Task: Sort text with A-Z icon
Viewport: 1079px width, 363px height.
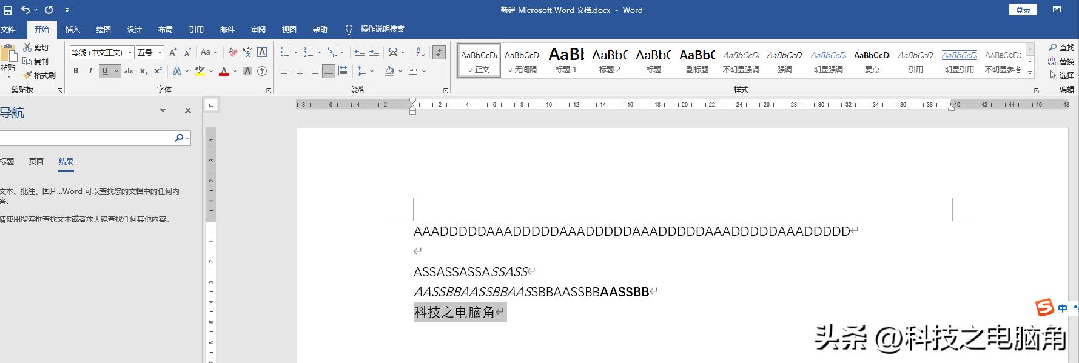Action: tap(420, 52)
